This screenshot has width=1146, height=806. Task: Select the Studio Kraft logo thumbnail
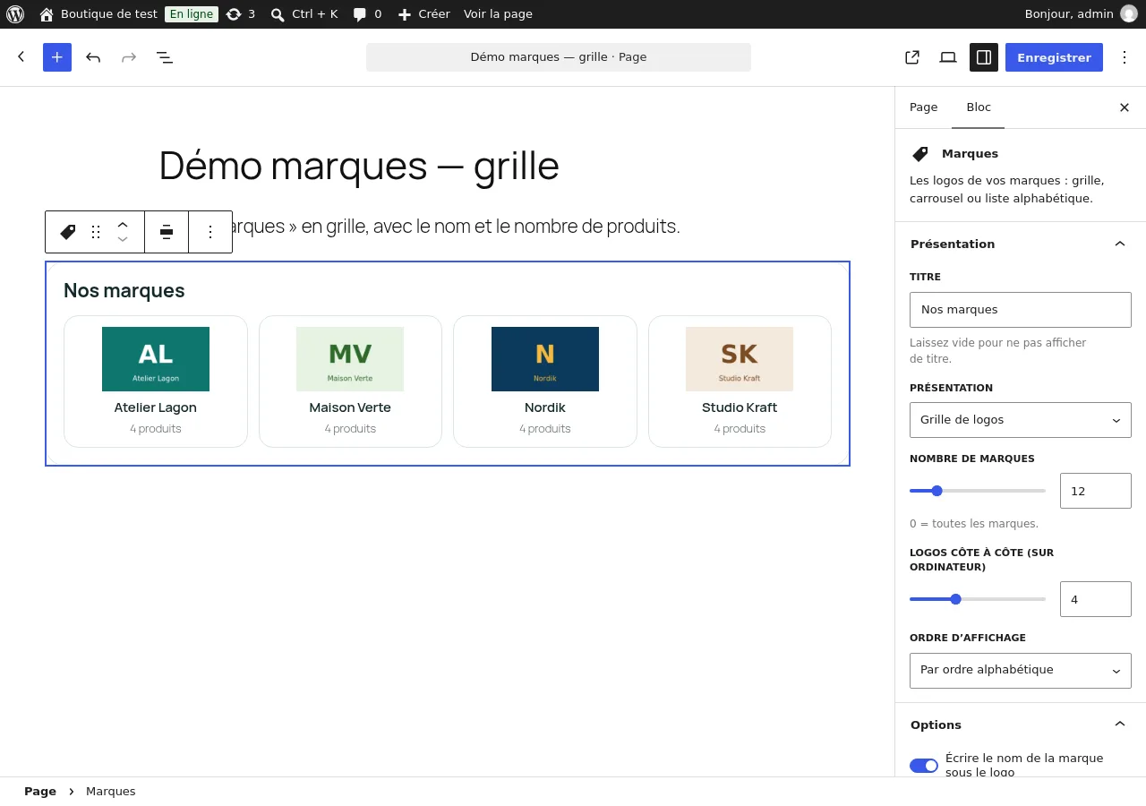(740, 359)
